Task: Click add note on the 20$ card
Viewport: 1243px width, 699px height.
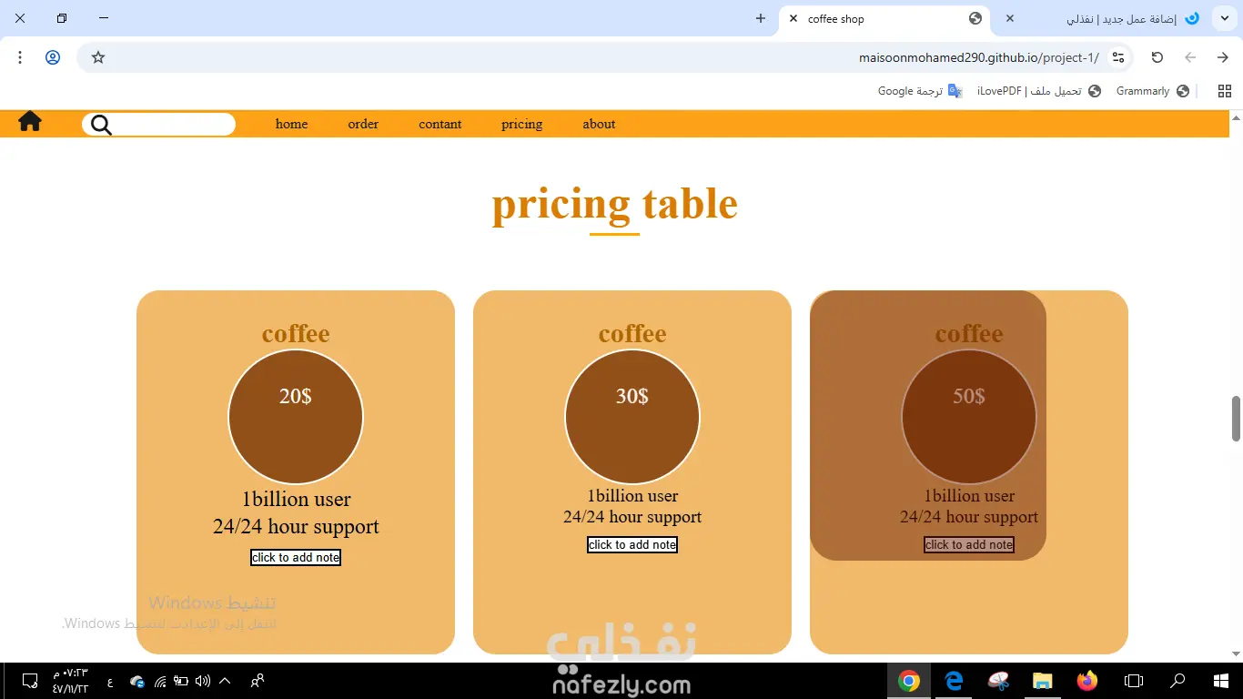Action: click(x=296, y=557)
